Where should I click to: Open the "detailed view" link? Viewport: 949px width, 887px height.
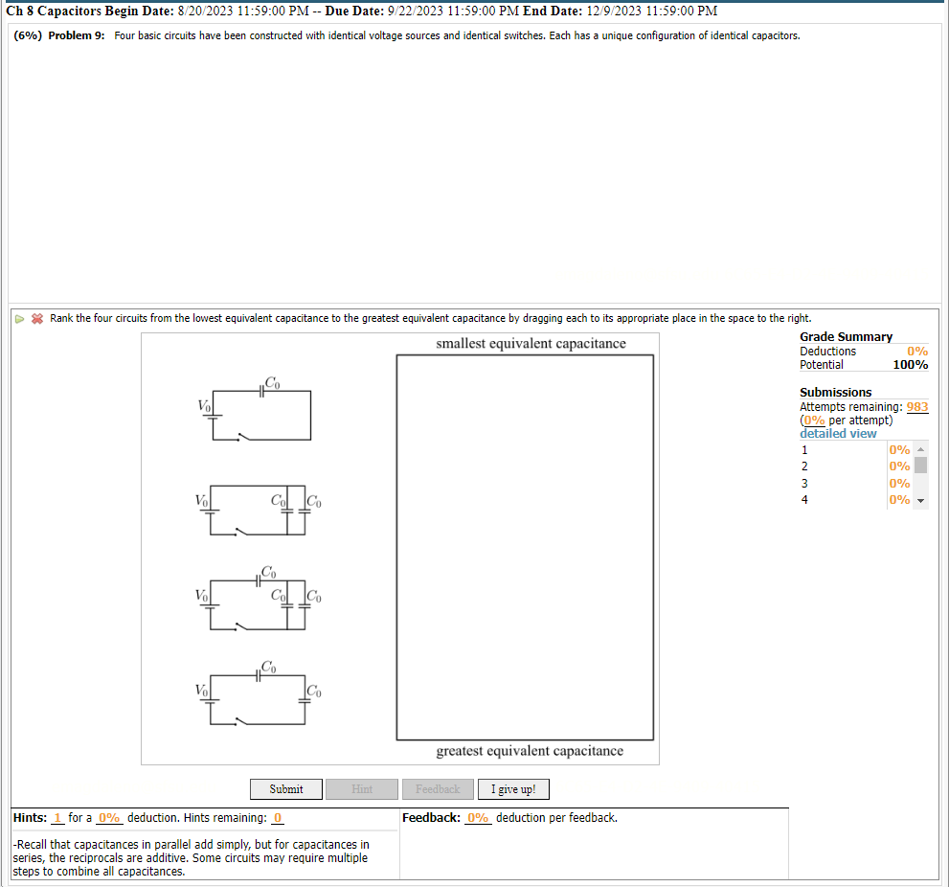pyautogui.click(x=837, y=433)
